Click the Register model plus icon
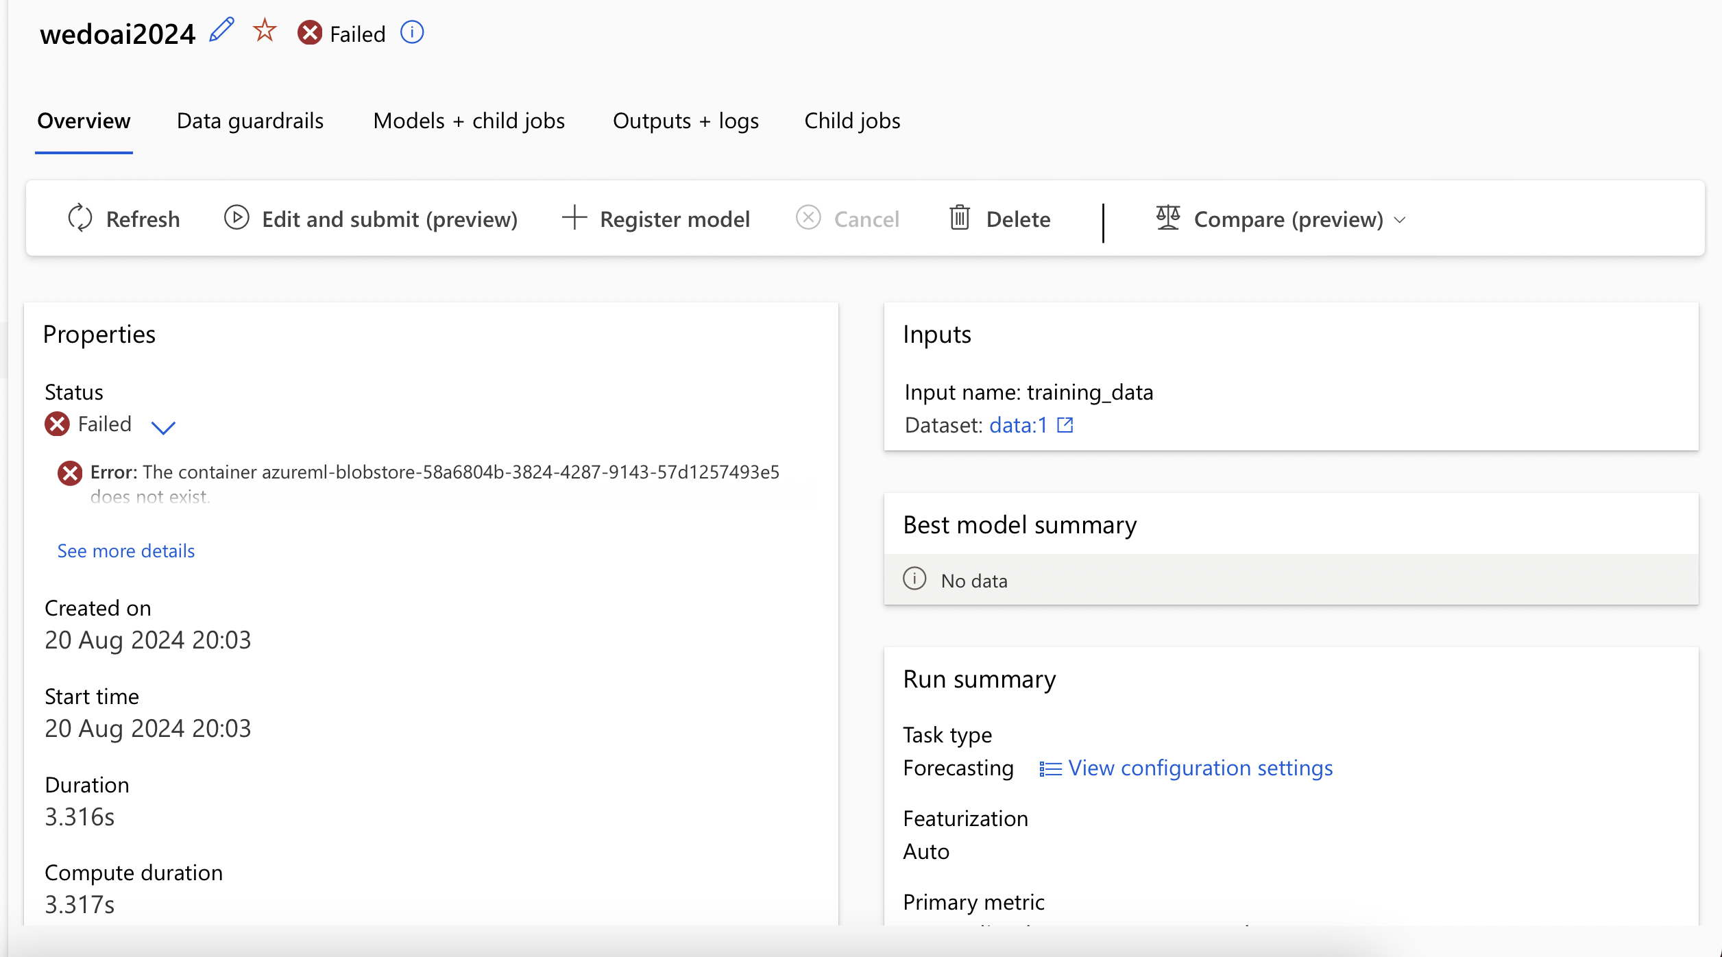Image resolution: width=1722 pixels, height=957 pixels. tap(574, 218)
